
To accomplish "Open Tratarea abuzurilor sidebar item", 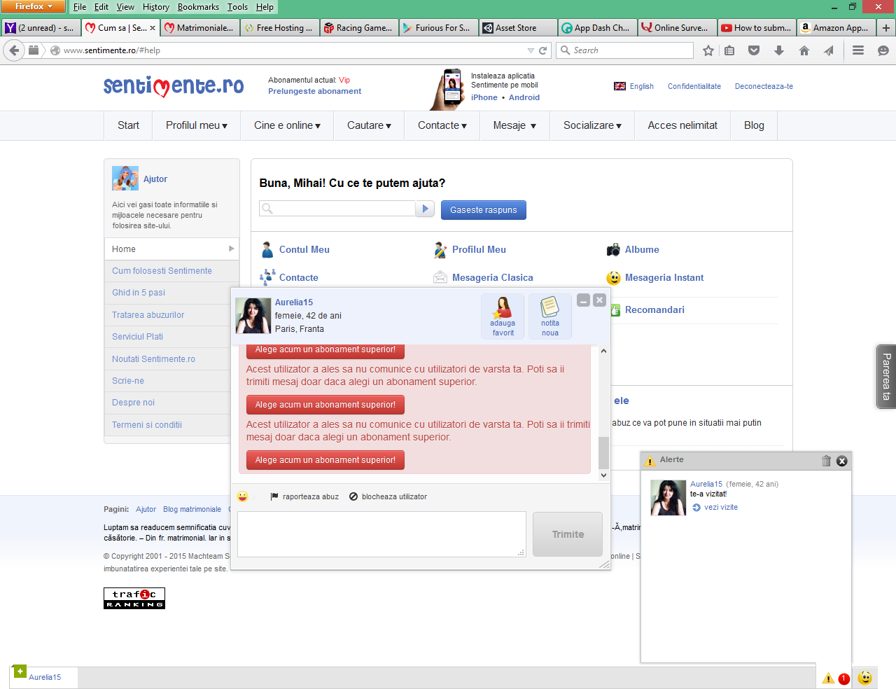I will pos(148,315).
